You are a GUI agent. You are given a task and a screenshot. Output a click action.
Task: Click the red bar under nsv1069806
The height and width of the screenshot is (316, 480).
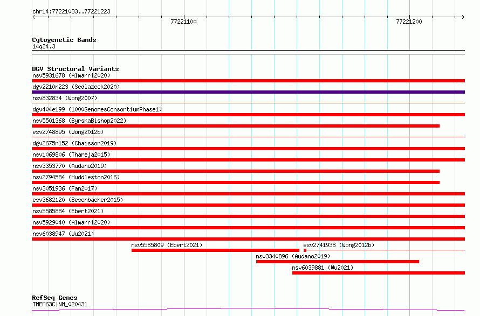coord(248,160)
